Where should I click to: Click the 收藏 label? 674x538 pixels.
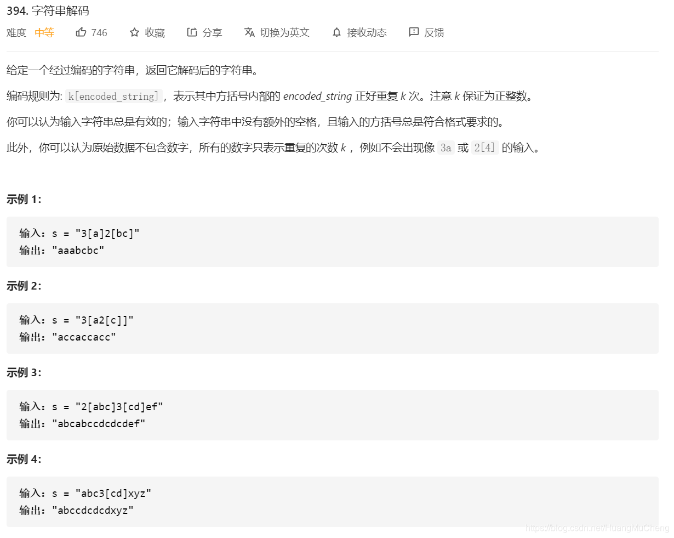(x=155, y=33)
